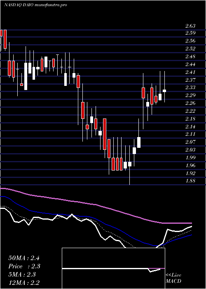Select the 2.22 price axis label
206x289 pixels.
point(190,111)
